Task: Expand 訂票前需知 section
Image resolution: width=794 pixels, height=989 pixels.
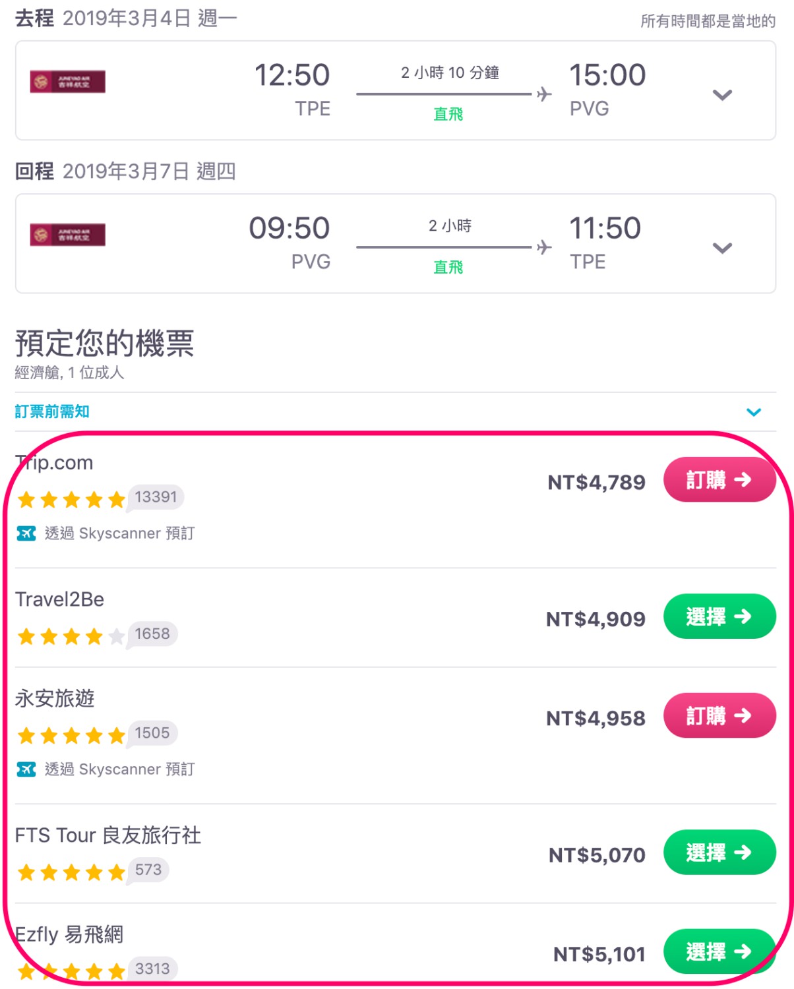Action: 754,412
